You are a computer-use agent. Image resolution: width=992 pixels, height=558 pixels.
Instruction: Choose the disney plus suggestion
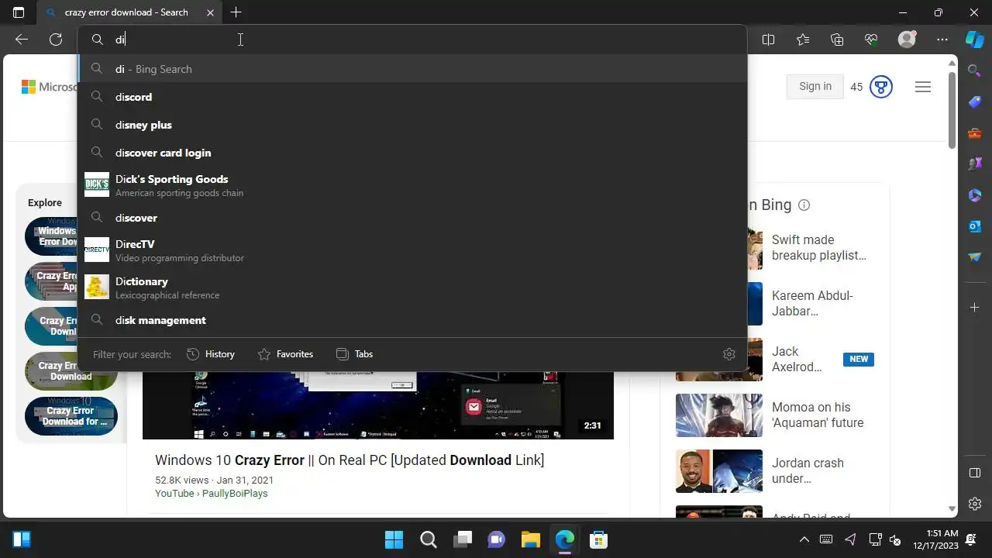[412, 125]
